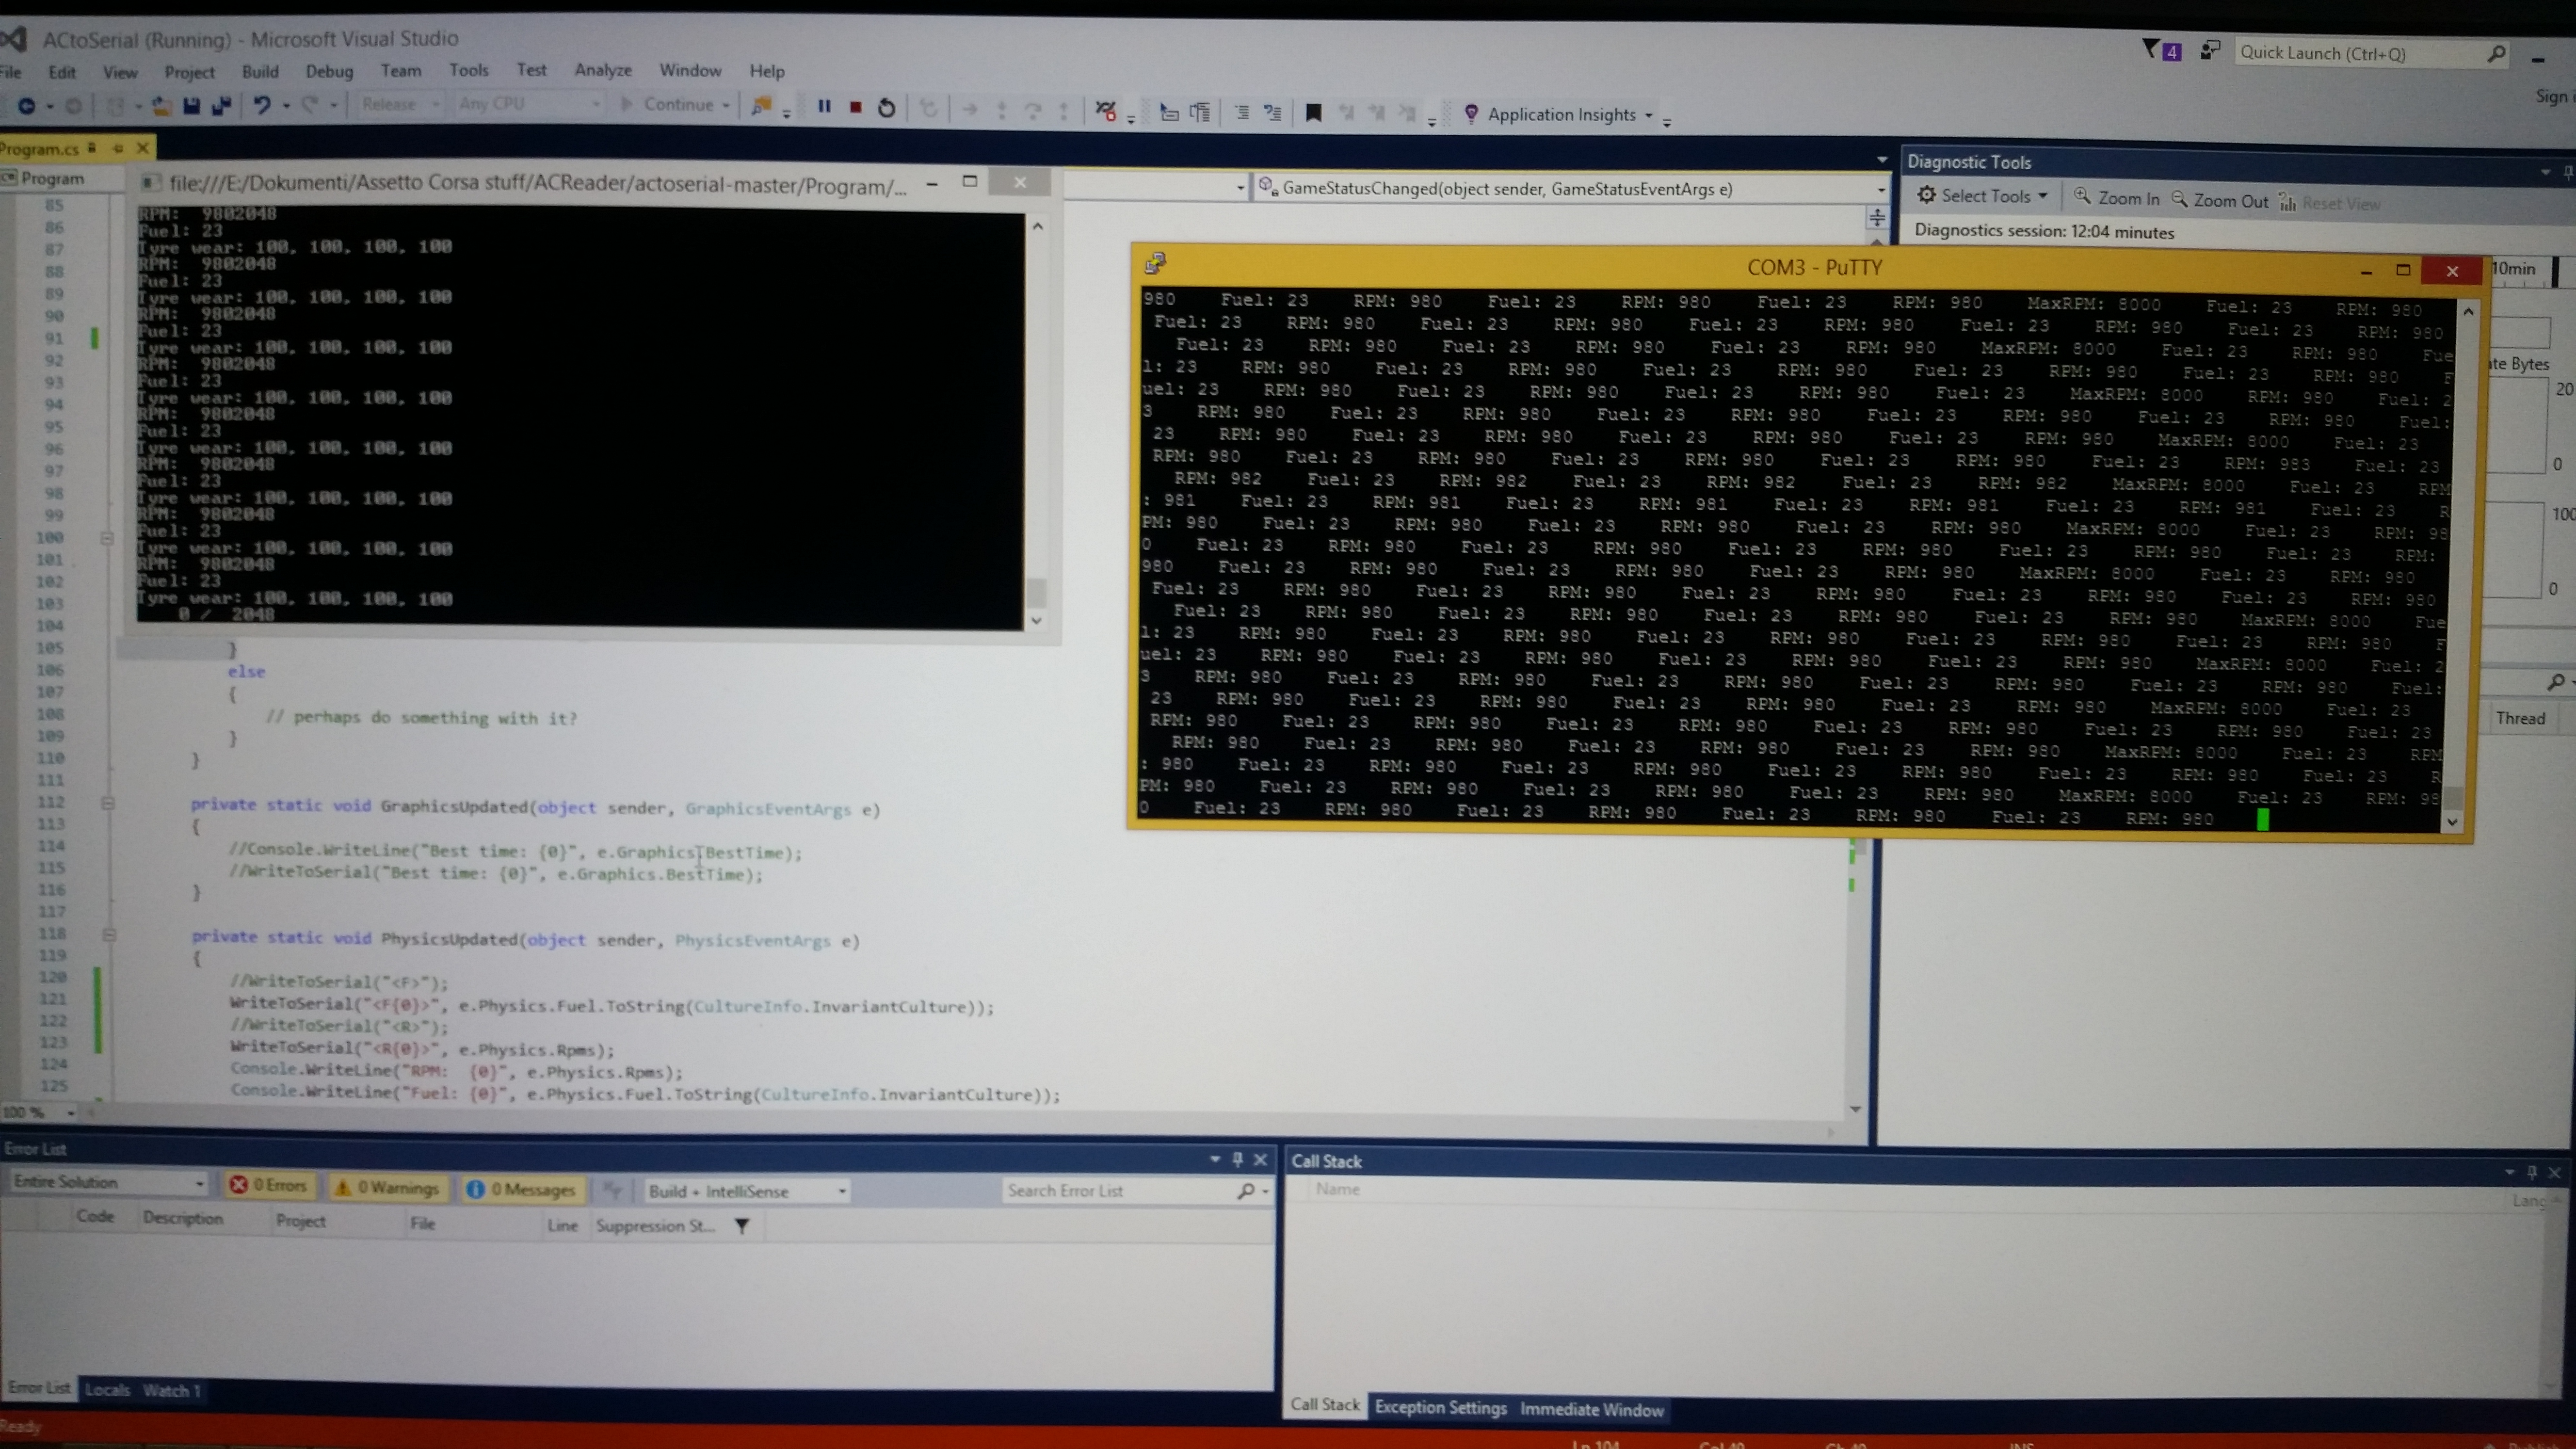This screenshot has width=2576, height=1449.
Task: Toggle the bookmark icon in toolbar
Action: pyautogui.click(x=1314, y=113)
